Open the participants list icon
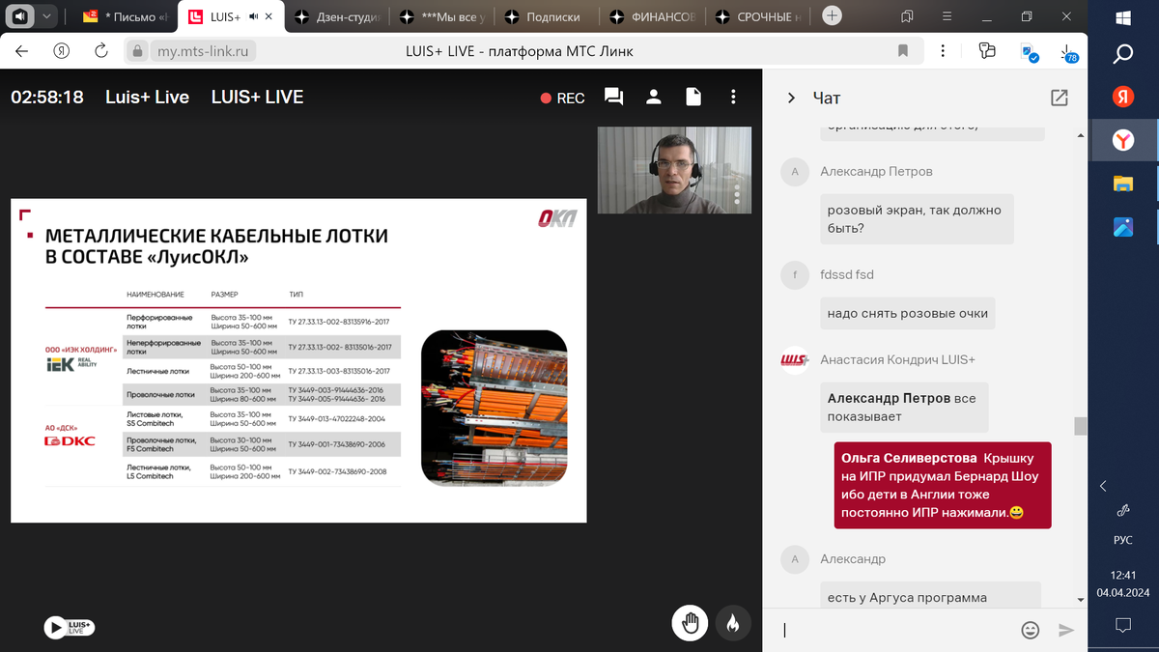The image size is (1159, 652). pyautogui.click(x=654, y=97)
